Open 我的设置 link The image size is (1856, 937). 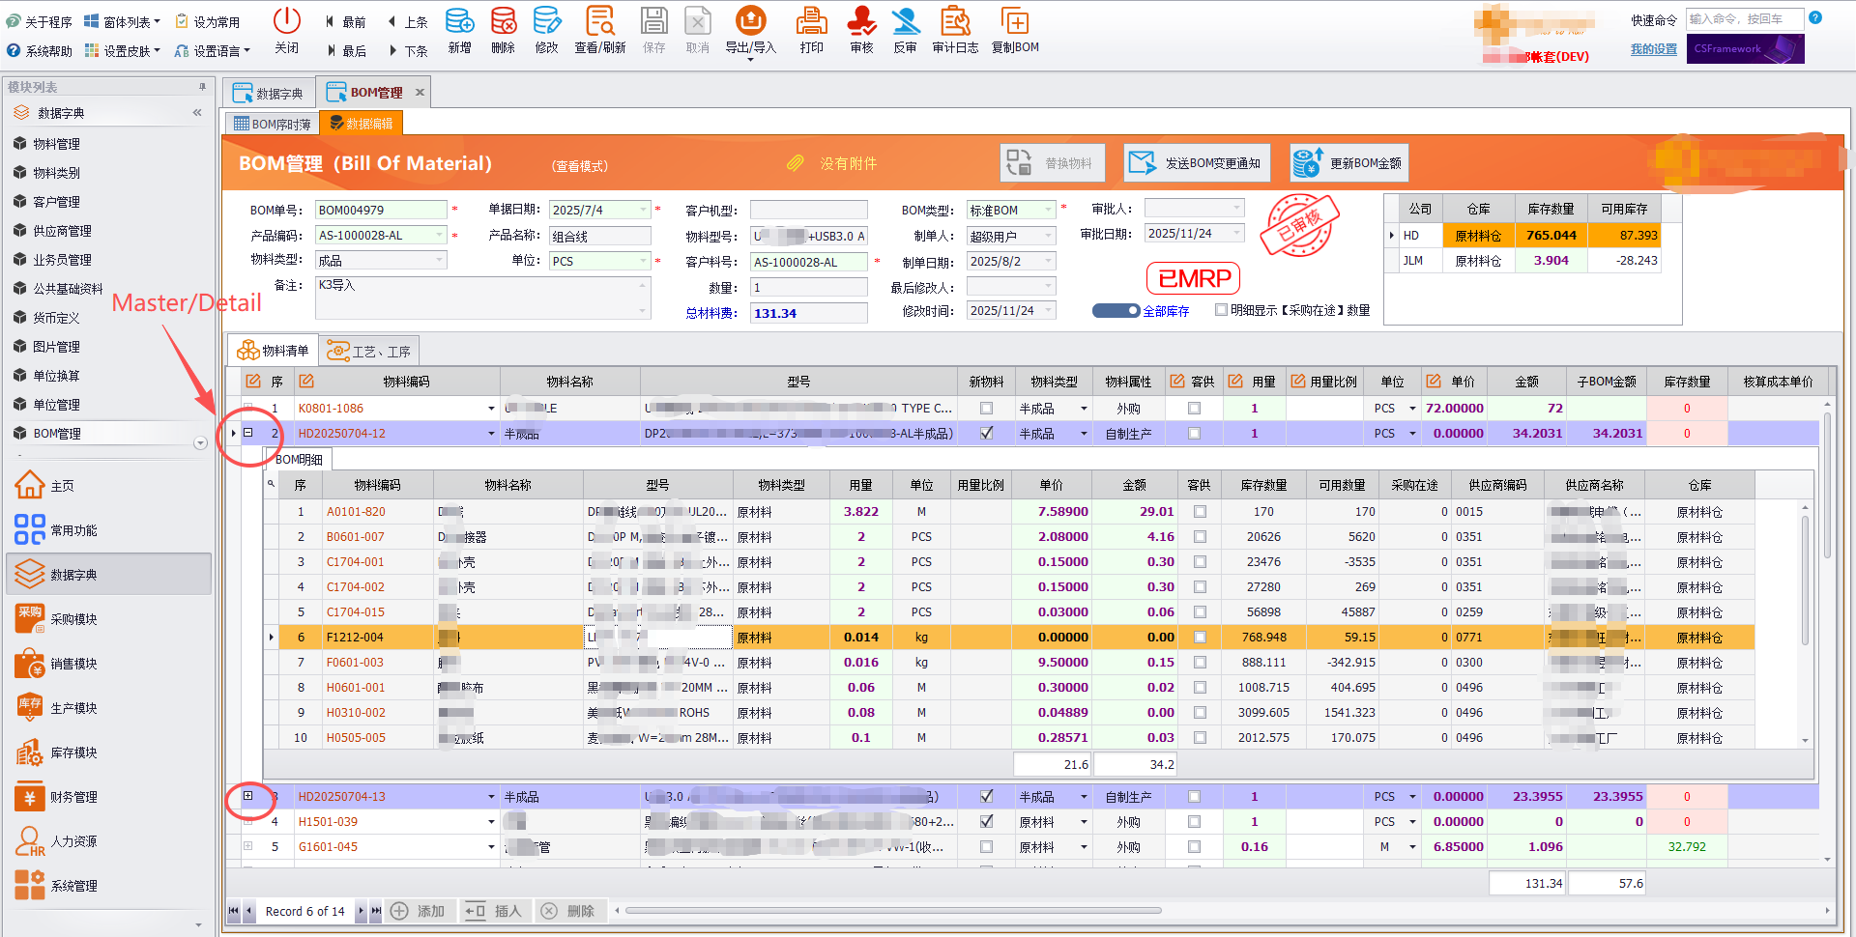click(x=1653, y=48)
